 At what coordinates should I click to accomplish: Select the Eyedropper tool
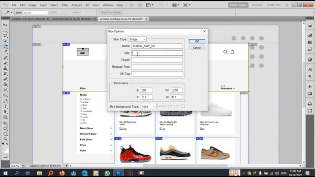coord(5,52)
